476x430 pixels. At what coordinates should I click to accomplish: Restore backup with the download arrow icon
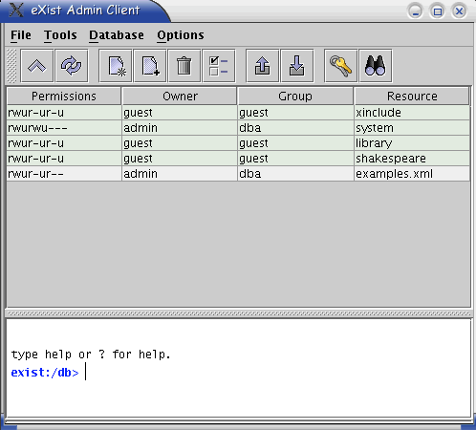click(297, 66)
